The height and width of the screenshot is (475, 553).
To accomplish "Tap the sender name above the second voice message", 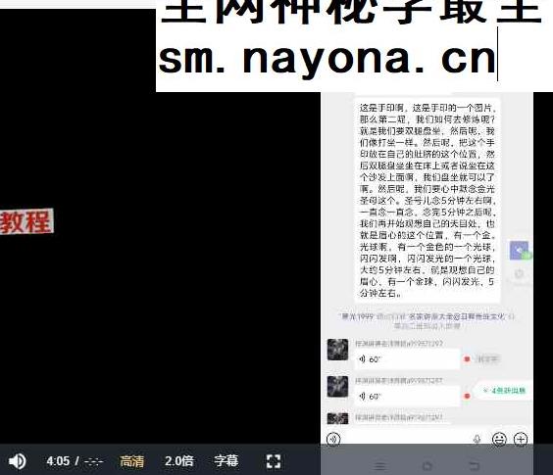I will click(399, 381).
